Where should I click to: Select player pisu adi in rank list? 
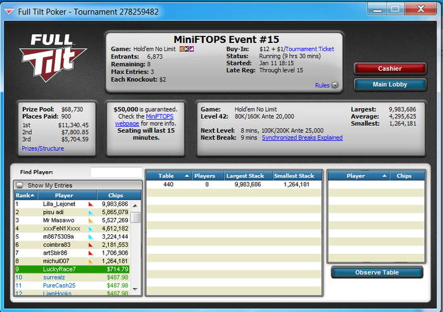tap(72, 212)
